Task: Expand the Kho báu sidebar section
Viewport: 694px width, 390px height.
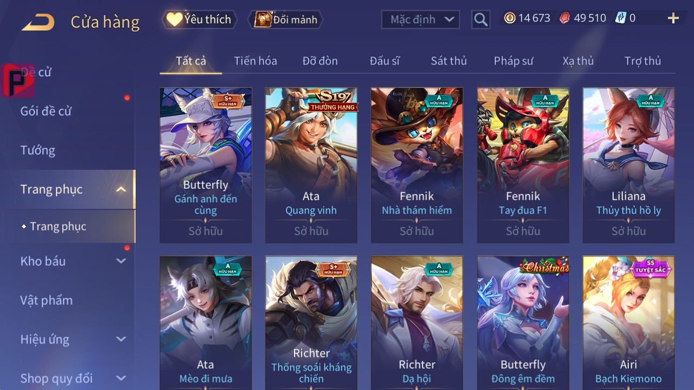Action: coord(121,261)
